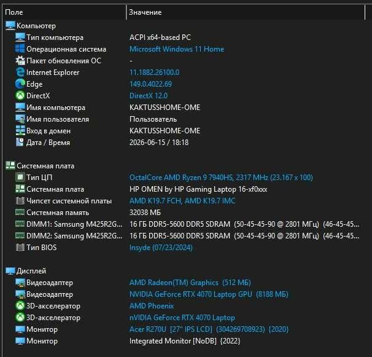This screenshot has height=357, width=372.
Task: Select the Internet Explorer label
Action: [x=53, y=73]
